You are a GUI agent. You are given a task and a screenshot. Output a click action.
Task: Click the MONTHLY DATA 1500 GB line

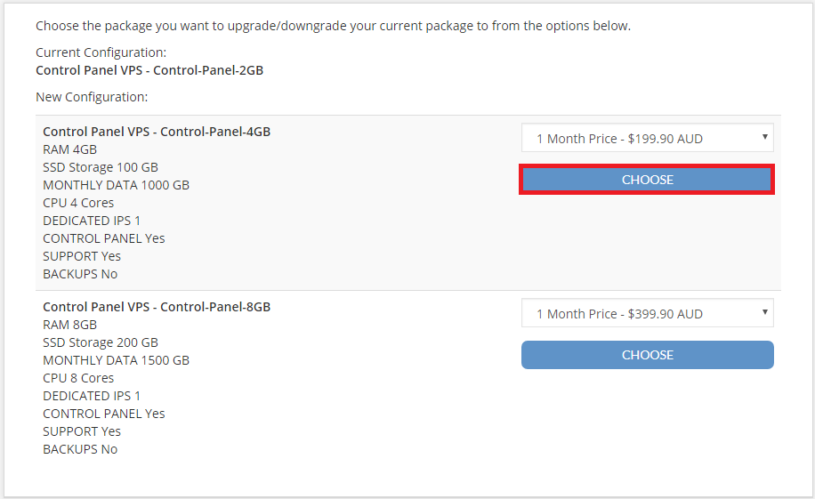coord(116,360)
